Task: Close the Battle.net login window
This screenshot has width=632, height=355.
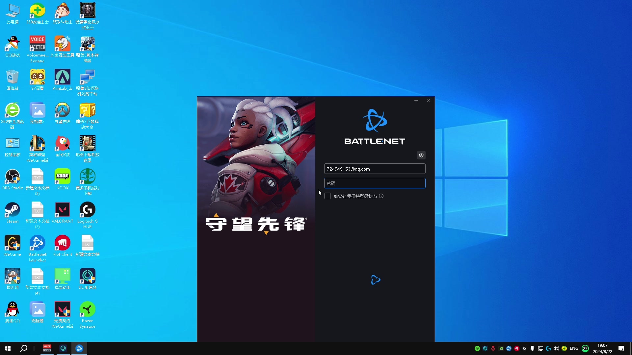Action: click(x=429, y=100)
